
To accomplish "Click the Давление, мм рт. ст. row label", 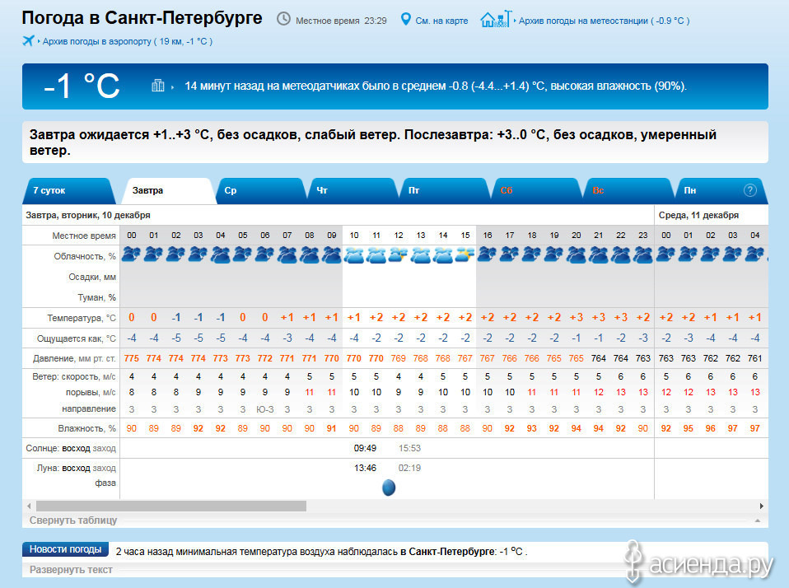I will [74, 358].
